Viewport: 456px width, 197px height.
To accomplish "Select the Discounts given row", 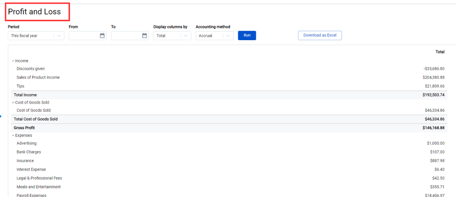I will [31, 69].
